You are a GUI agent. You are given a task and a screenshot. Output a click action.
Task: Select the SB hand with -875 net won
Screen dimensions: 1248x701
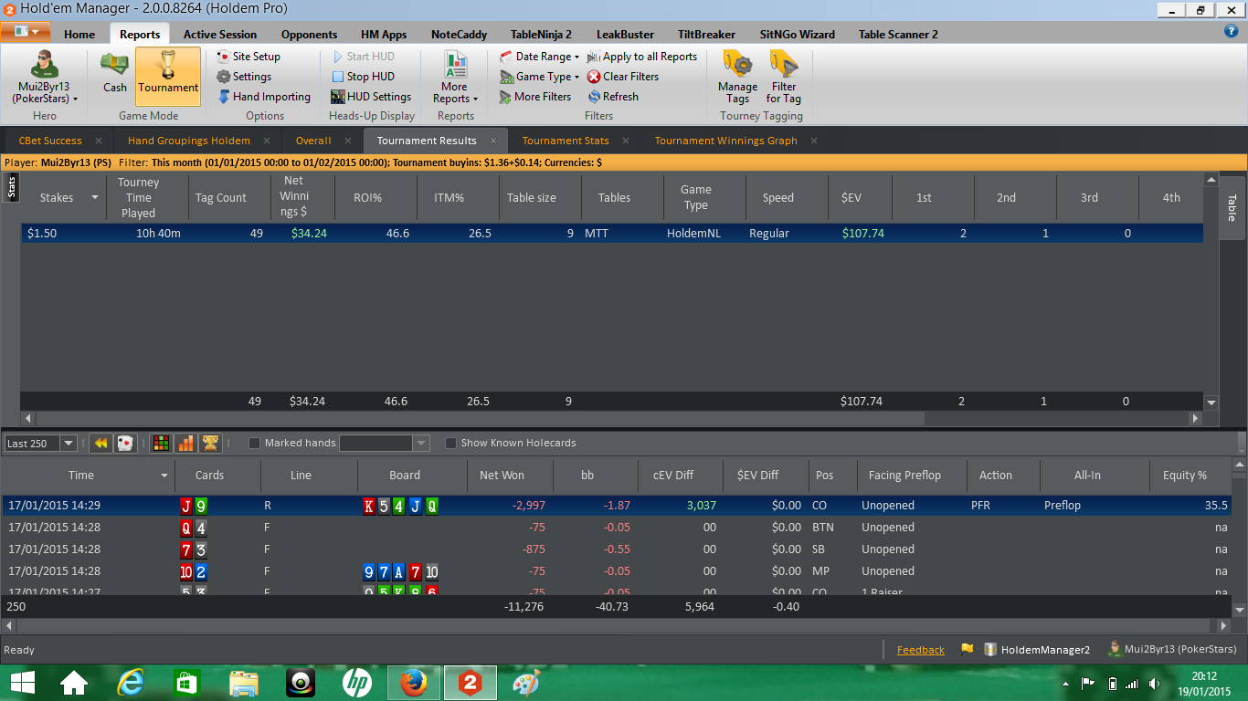[x=617, y=549]
